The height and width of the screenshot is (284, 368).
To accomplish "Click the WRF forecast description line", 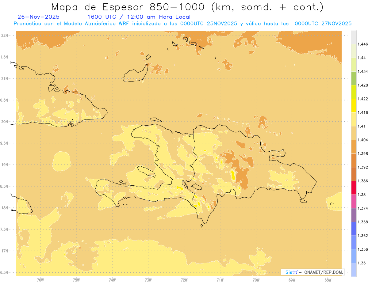I will [x=182, y=24].
